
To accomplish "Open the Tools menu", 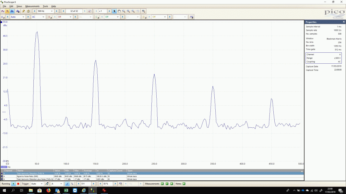I will point(45,6).
